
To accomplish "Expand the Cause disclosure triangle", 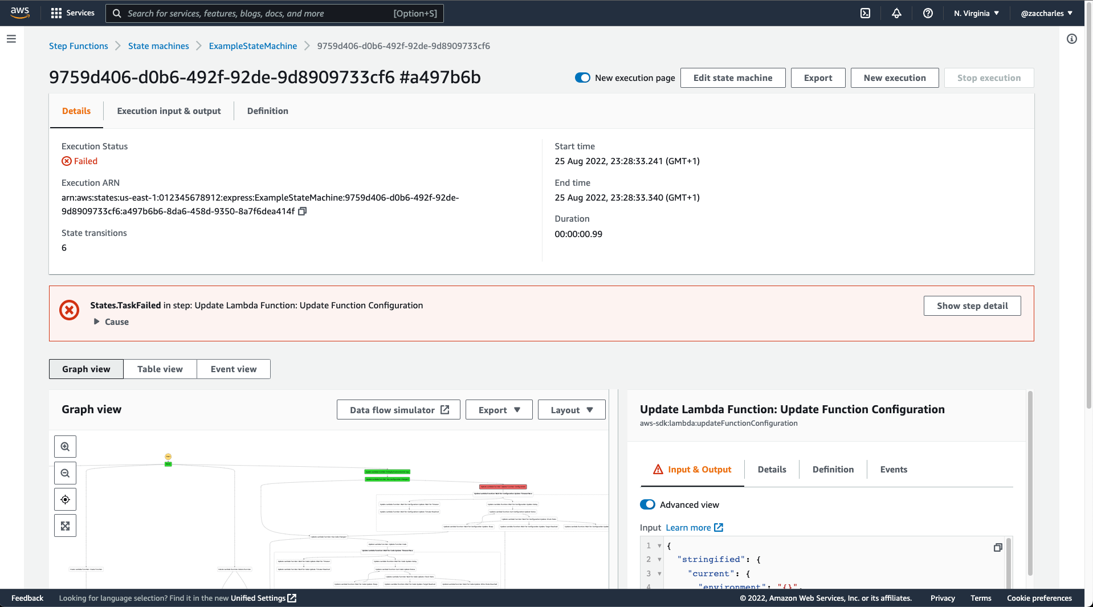I will coord(96,321).
